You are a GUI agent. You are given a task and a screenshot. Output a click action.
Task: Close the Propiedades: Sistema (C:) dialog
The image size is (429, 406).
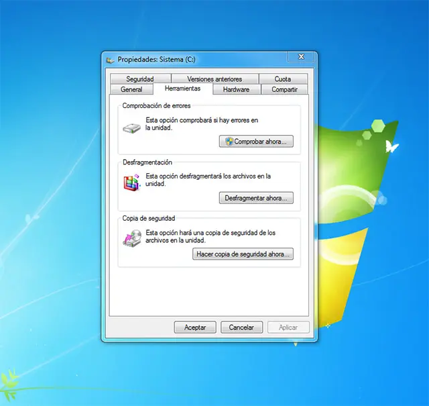pos(301,58)
